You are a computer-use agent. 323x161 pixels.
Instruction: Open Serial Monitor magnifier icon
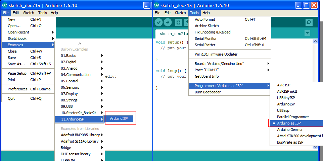[x=309, y=22]
